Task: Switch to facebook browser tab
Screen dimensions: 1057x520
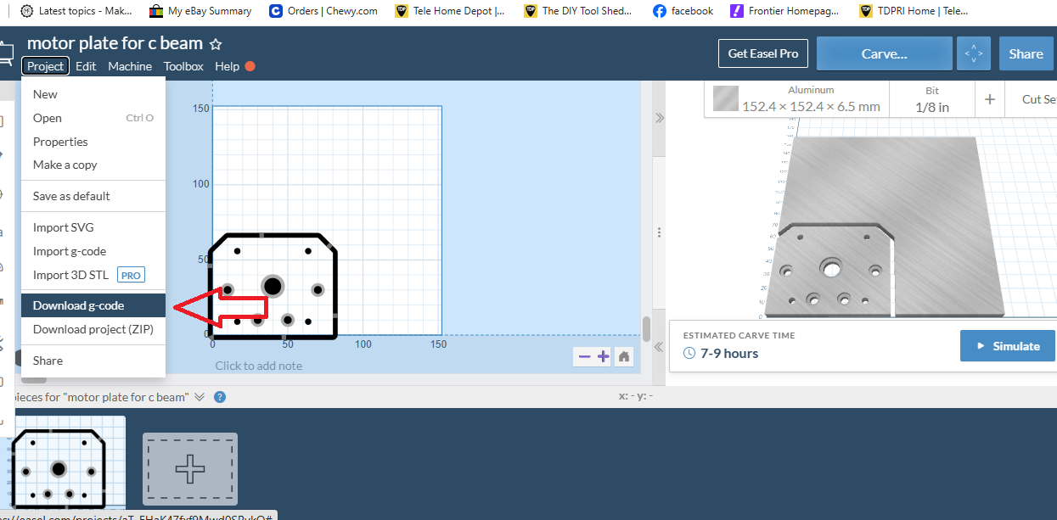Action: tap(683, 11)
